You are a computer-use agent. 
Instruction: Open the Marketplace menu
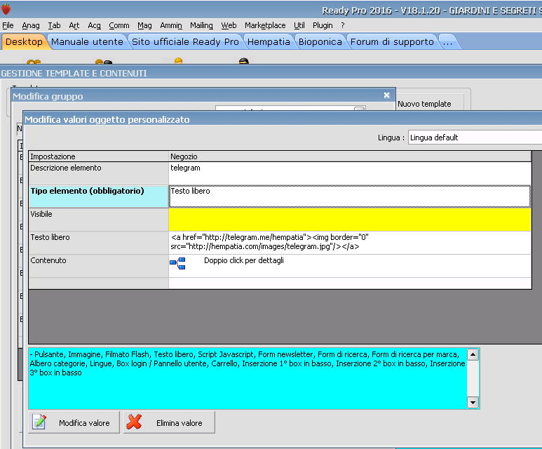click(x=265, y=25)
